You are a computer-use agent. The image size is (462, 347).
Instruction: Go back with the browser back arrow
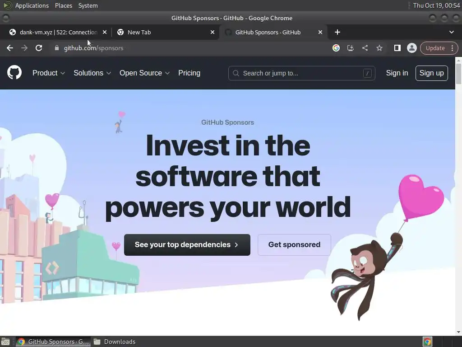(x=10, y=48)
